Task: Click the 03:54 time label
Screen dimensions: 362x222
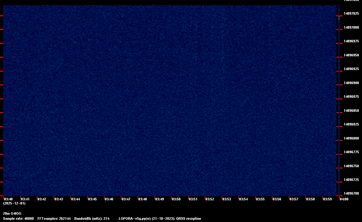Action: click(x=243, y=199)
